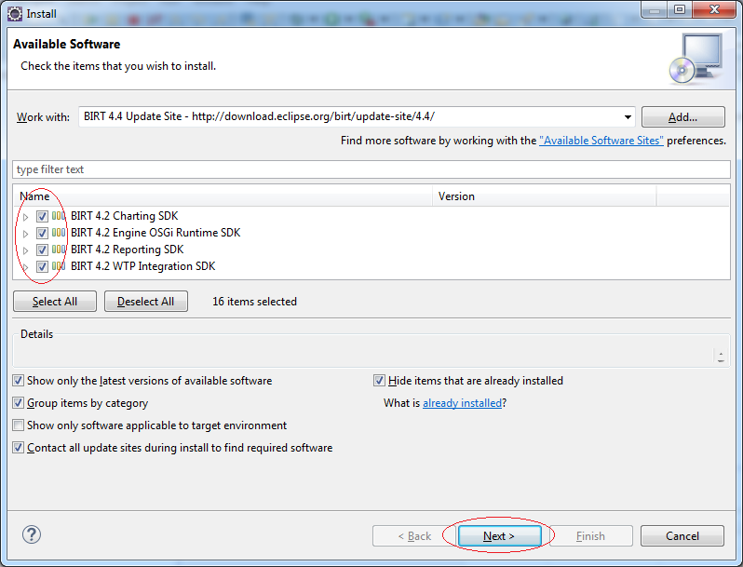This screenshot has width=743, height=567.
Task: Click the Deselect All button
Action: (146, 302)
